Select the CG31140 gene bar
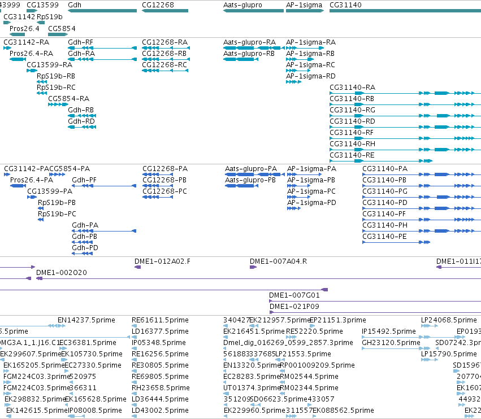The width and height of the screenshot is (481, 419). (405, 11)
